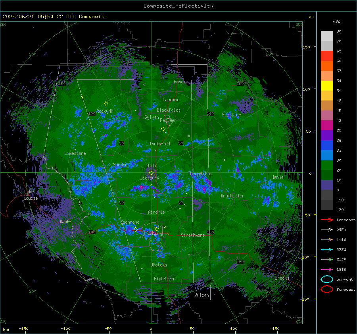
Task: Click the yellow diamond marker above RockyMH
Action: [106, 104]
